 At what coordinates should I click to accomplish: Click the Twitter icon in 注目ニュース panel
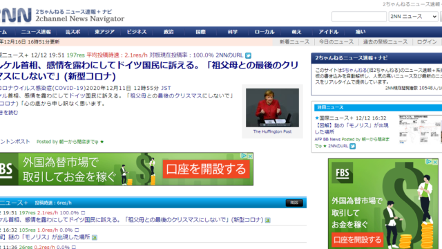pyautogui.click(x=352, y=146)
